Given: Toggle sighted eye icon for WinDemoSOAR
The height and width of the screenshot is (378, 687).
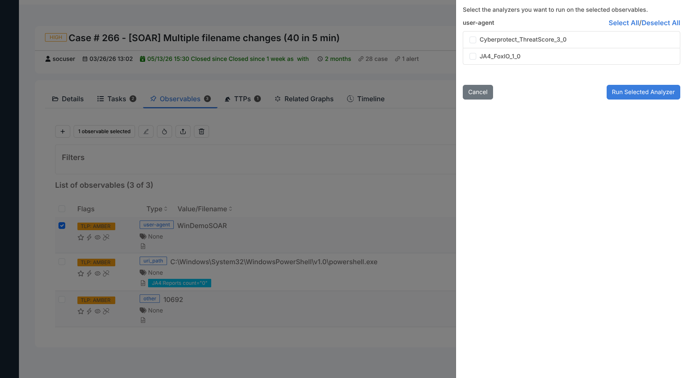Looking at the screenshot, I should pyautogui.click(x=98, y=238).
